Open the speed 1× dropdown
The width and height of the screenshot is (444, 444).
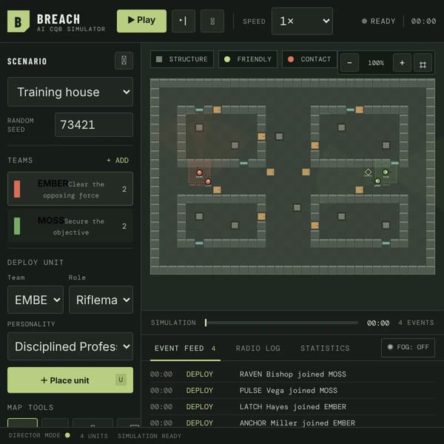pyautogui.click(x=302, y=21)
